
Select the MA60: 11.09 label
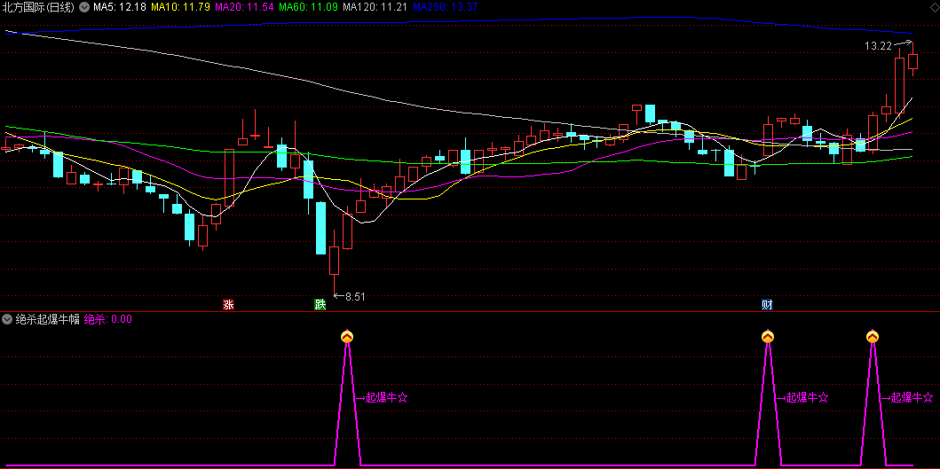coord(309,7)
